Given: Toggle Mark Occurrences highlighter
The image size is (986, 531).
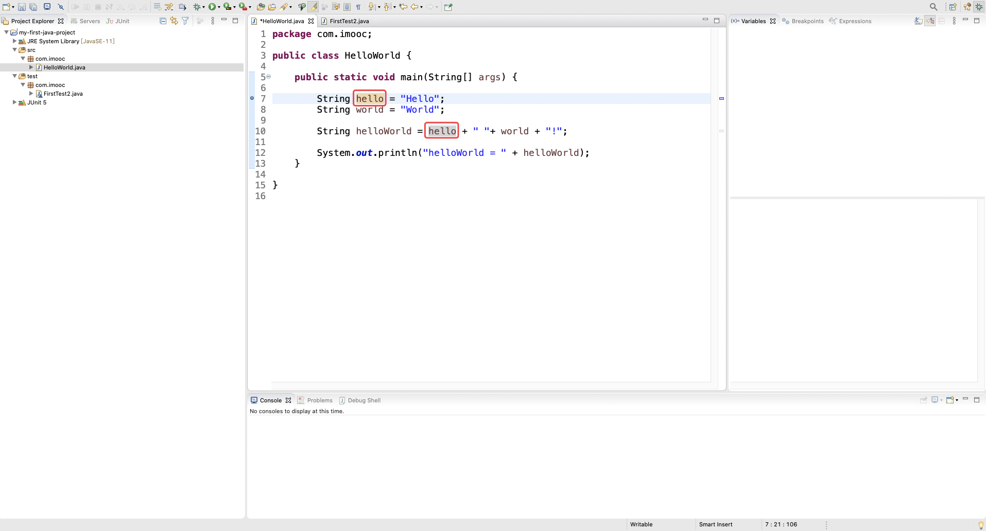Looking at the screenshot, I should (313, 7).
